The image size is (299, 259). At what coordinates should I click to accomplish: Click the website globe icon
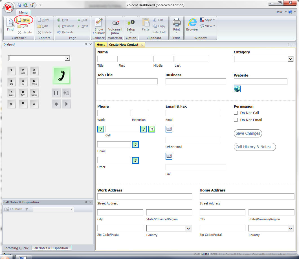coord(237,89)
